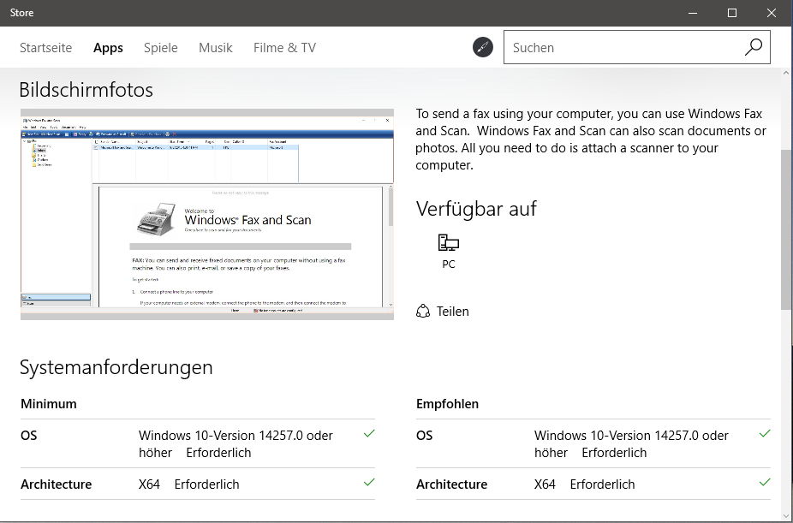Open the Windows Fax and Scan screenshot
Image resolution: width=793 pixels, height=523 pixels.
pos(207,214)
